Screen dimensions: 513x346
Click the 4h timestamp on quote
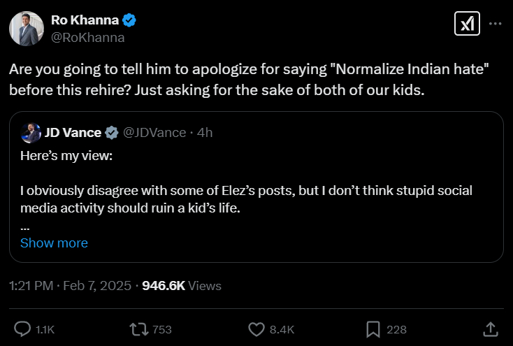[205, 132]
